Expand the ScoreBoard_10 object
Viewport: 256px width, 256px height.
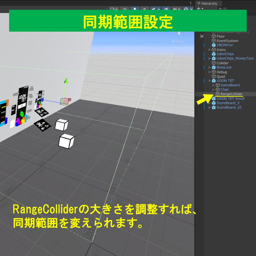click(x=209, y=107)
